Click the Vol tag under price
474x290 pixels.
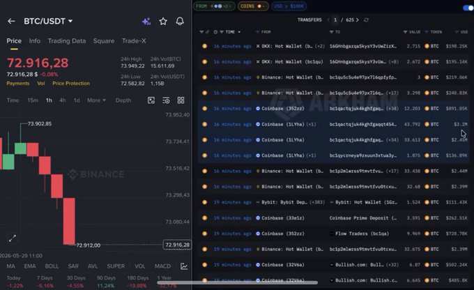pos(41,84)
